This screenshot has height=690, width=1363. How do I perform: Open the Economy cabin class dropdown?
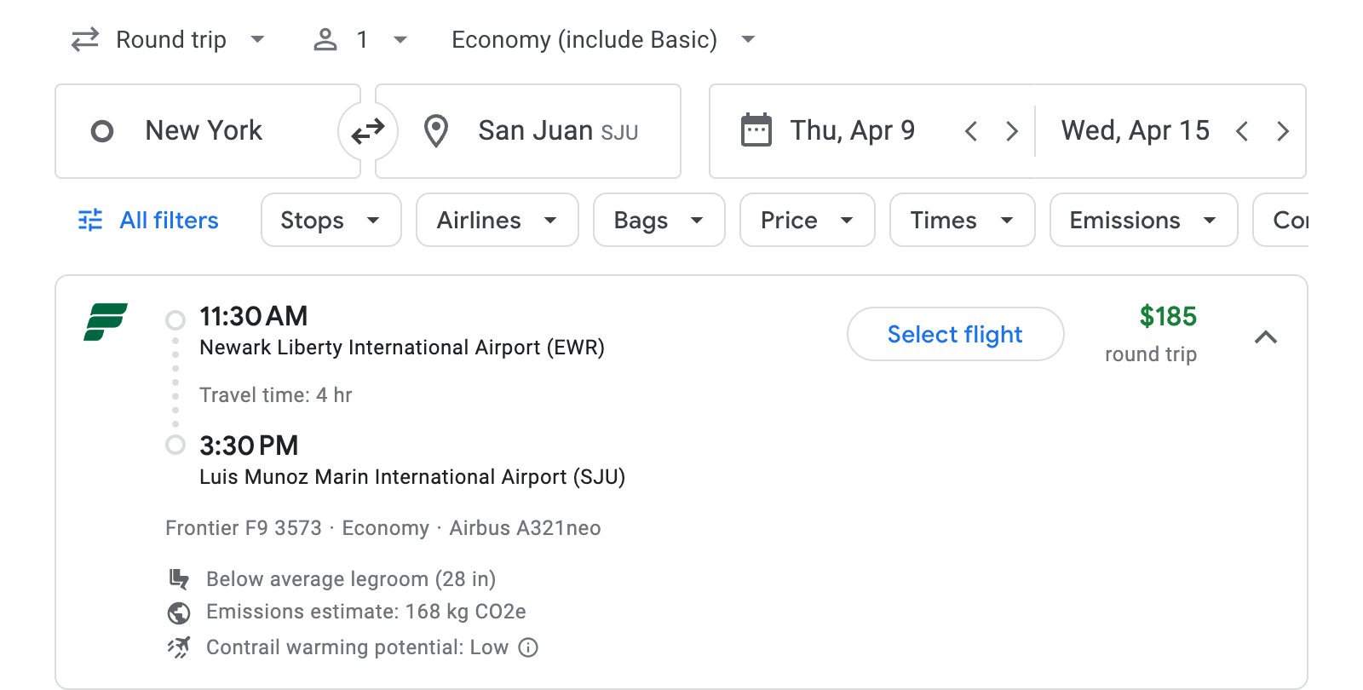(x=601, y=39)
